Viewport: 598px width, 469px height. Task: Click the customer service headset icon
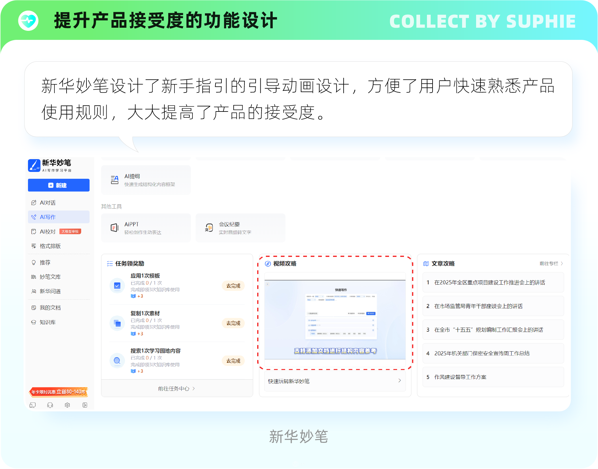pos(50,405)
